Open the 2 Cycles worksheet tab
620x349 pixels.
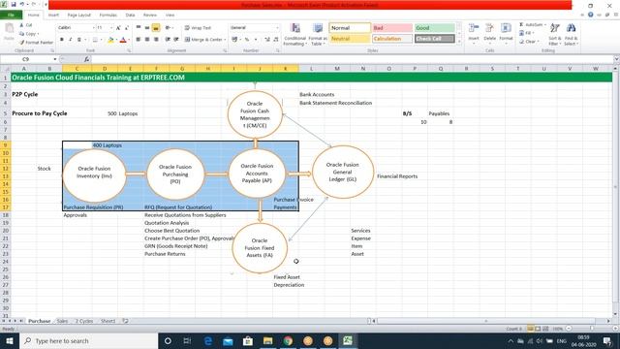(x=84, y=321)
